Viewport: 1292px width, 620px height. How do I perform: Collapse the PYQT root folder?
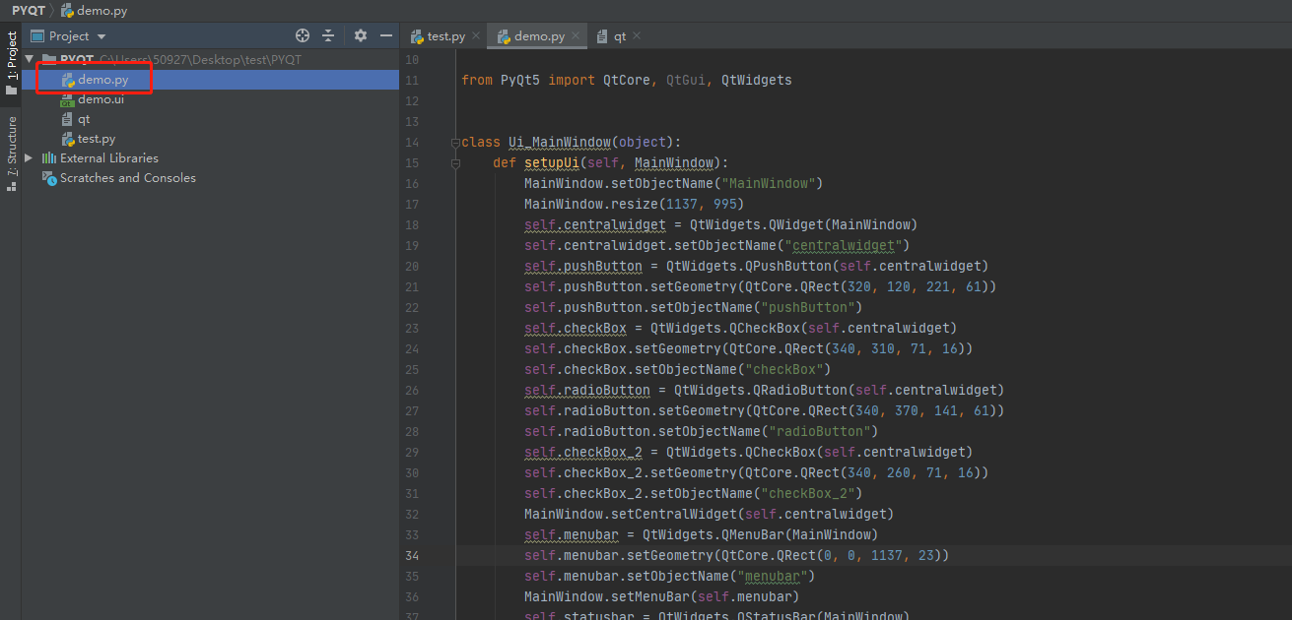click(x=29, y=59)
